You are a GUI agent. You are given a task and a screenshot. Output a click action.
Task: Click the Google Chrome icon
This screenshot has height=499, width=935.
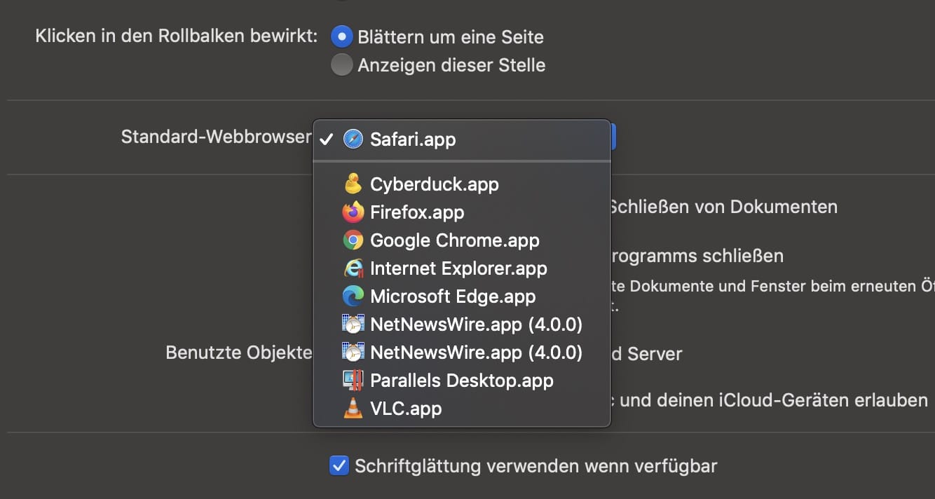point(353,240)
